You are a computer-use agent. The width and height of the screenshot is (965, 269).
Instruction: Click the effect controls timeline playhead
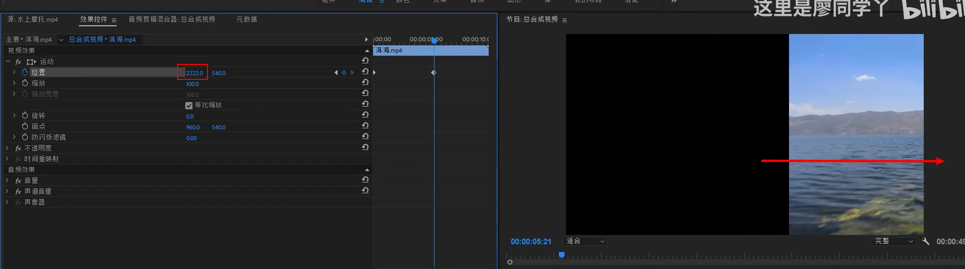click(x=434, y=40)
